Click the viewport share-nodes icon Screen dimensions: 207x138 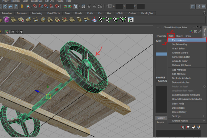(21, 32)
